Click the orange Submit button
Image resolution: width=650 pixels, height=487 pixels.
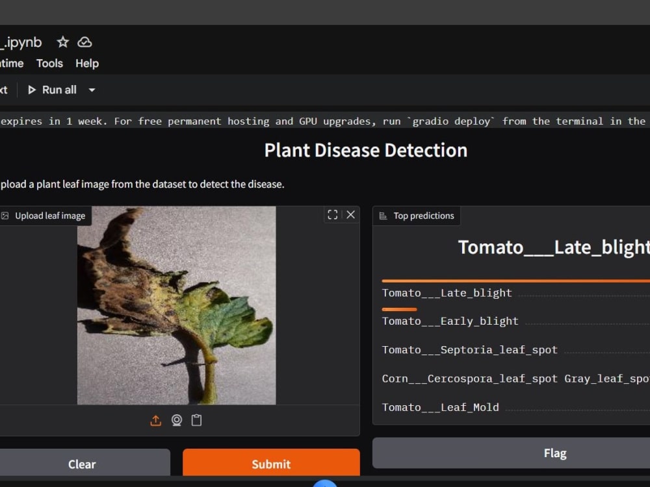pyautogui.click(x=271, y=463)
